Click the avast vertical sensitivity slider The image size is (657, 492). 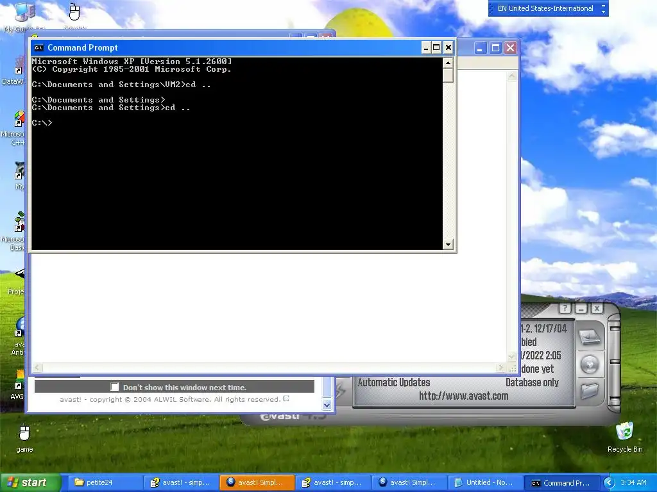(614, 361)
